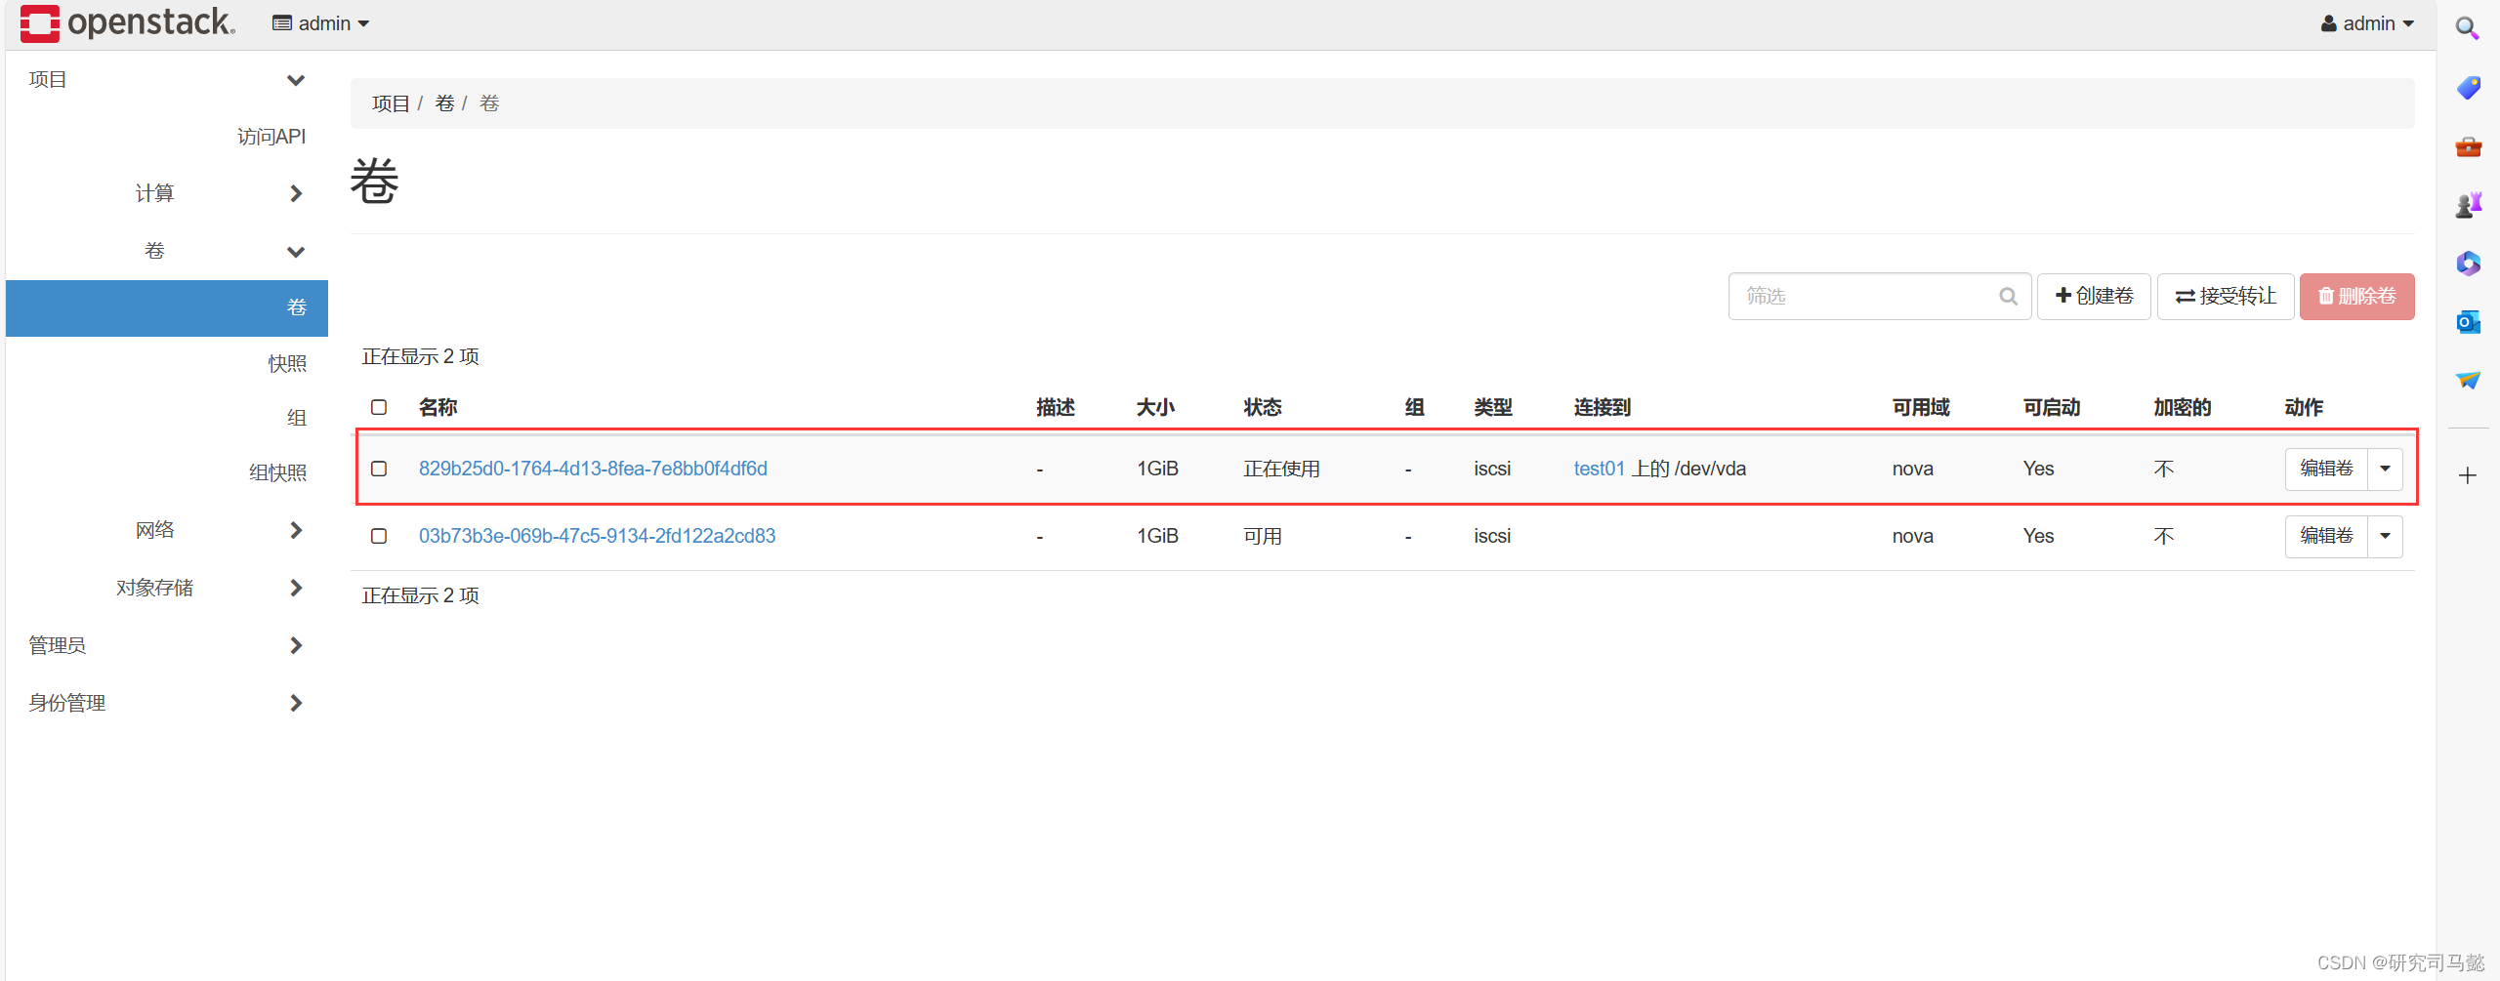Open volume link 03b73b3e-069b-47c5-9134-2fd122a2cd83
Image resolution: width=2500 pixels, height=981 pixels.
597,536
